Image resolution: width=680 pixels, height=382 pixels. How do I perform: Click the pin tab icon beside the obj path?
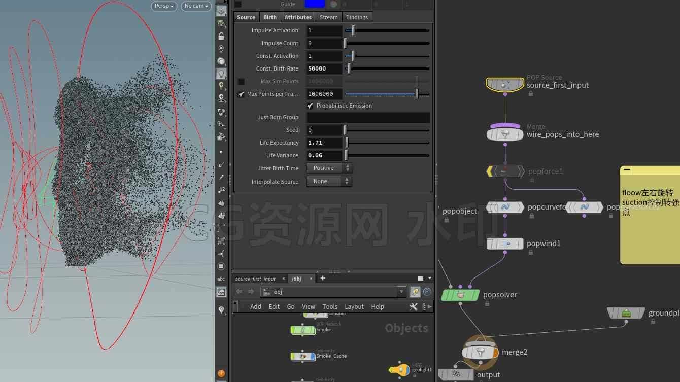coord(415,292)
